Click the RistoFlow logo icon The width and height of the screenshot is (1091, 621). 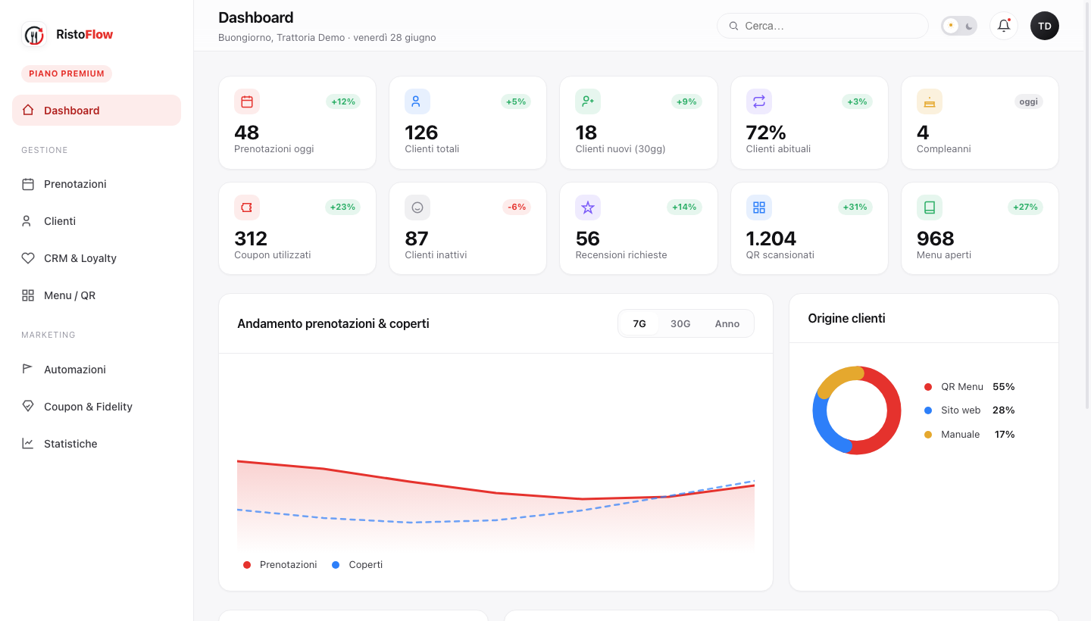[34, 35]
